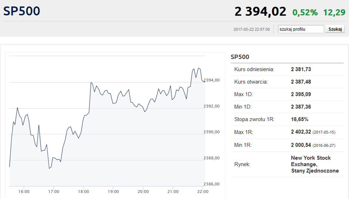Screen dimensions: 349x199
Task: Click the 0,52% percentage change
Action: pos(305,13)
